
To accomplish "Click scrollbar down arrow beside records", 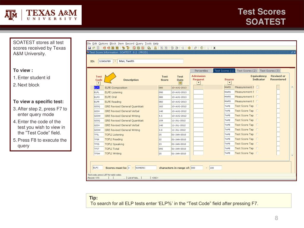I will coord(292,155).
